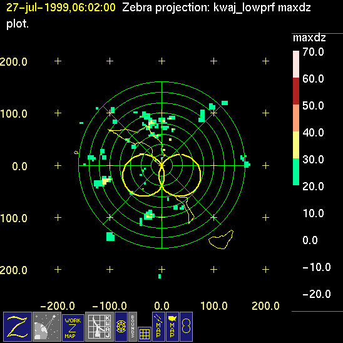343x343 pixels.
Task: Pick the pale pink 60 to 70 swatch
Action: (x=296, y=64)
